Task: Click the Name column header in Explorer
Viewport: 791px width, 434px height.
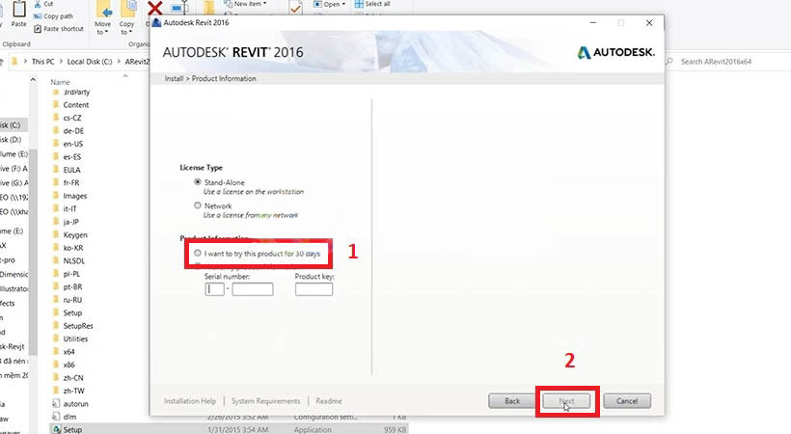Action: 60,82
